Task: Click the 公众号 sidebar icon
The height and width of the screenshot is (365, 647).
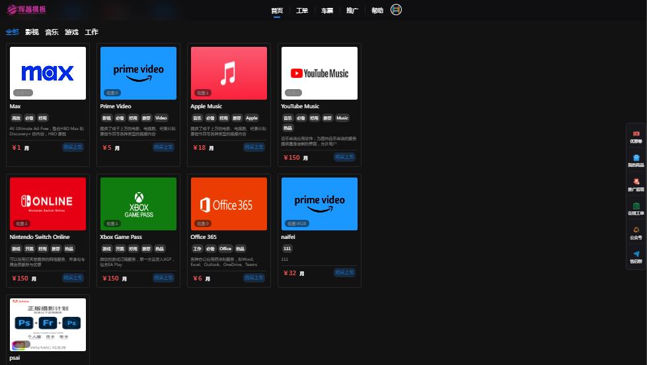Action: click(x=636, y=233)
